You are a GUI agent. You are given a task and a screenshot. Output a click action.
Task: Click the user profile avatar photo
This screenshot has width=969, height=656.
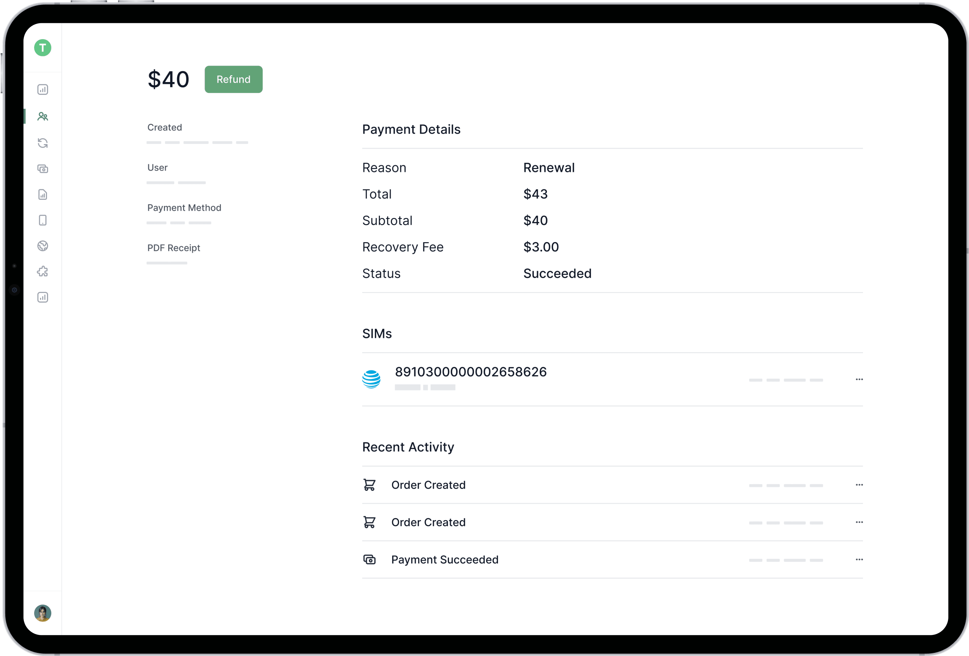43,613
